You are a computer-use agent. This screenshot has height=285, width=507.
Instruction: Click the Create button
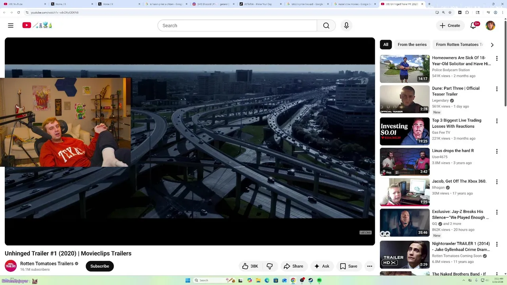click(450, 25)
